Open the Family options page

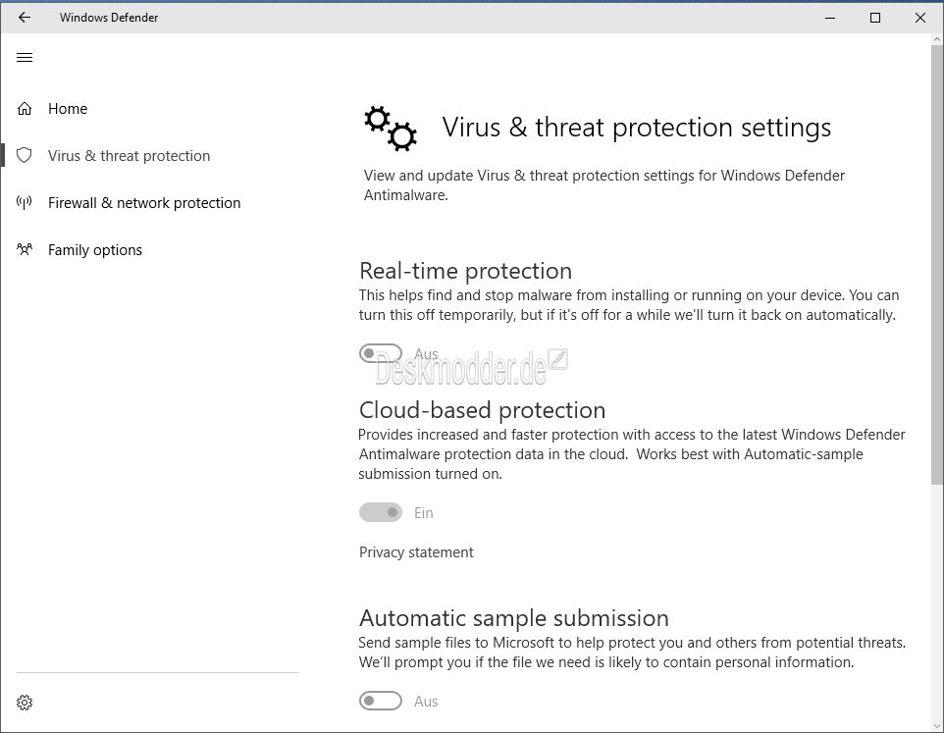click(x=95, y=250)
